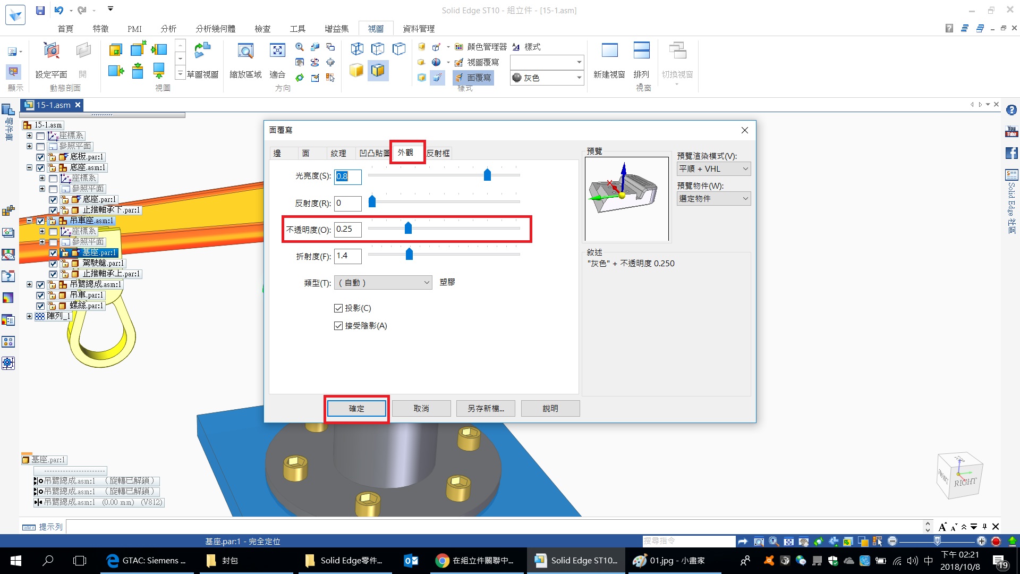
Task: Click the 折射度 slider handle
Action: [409, 254]
